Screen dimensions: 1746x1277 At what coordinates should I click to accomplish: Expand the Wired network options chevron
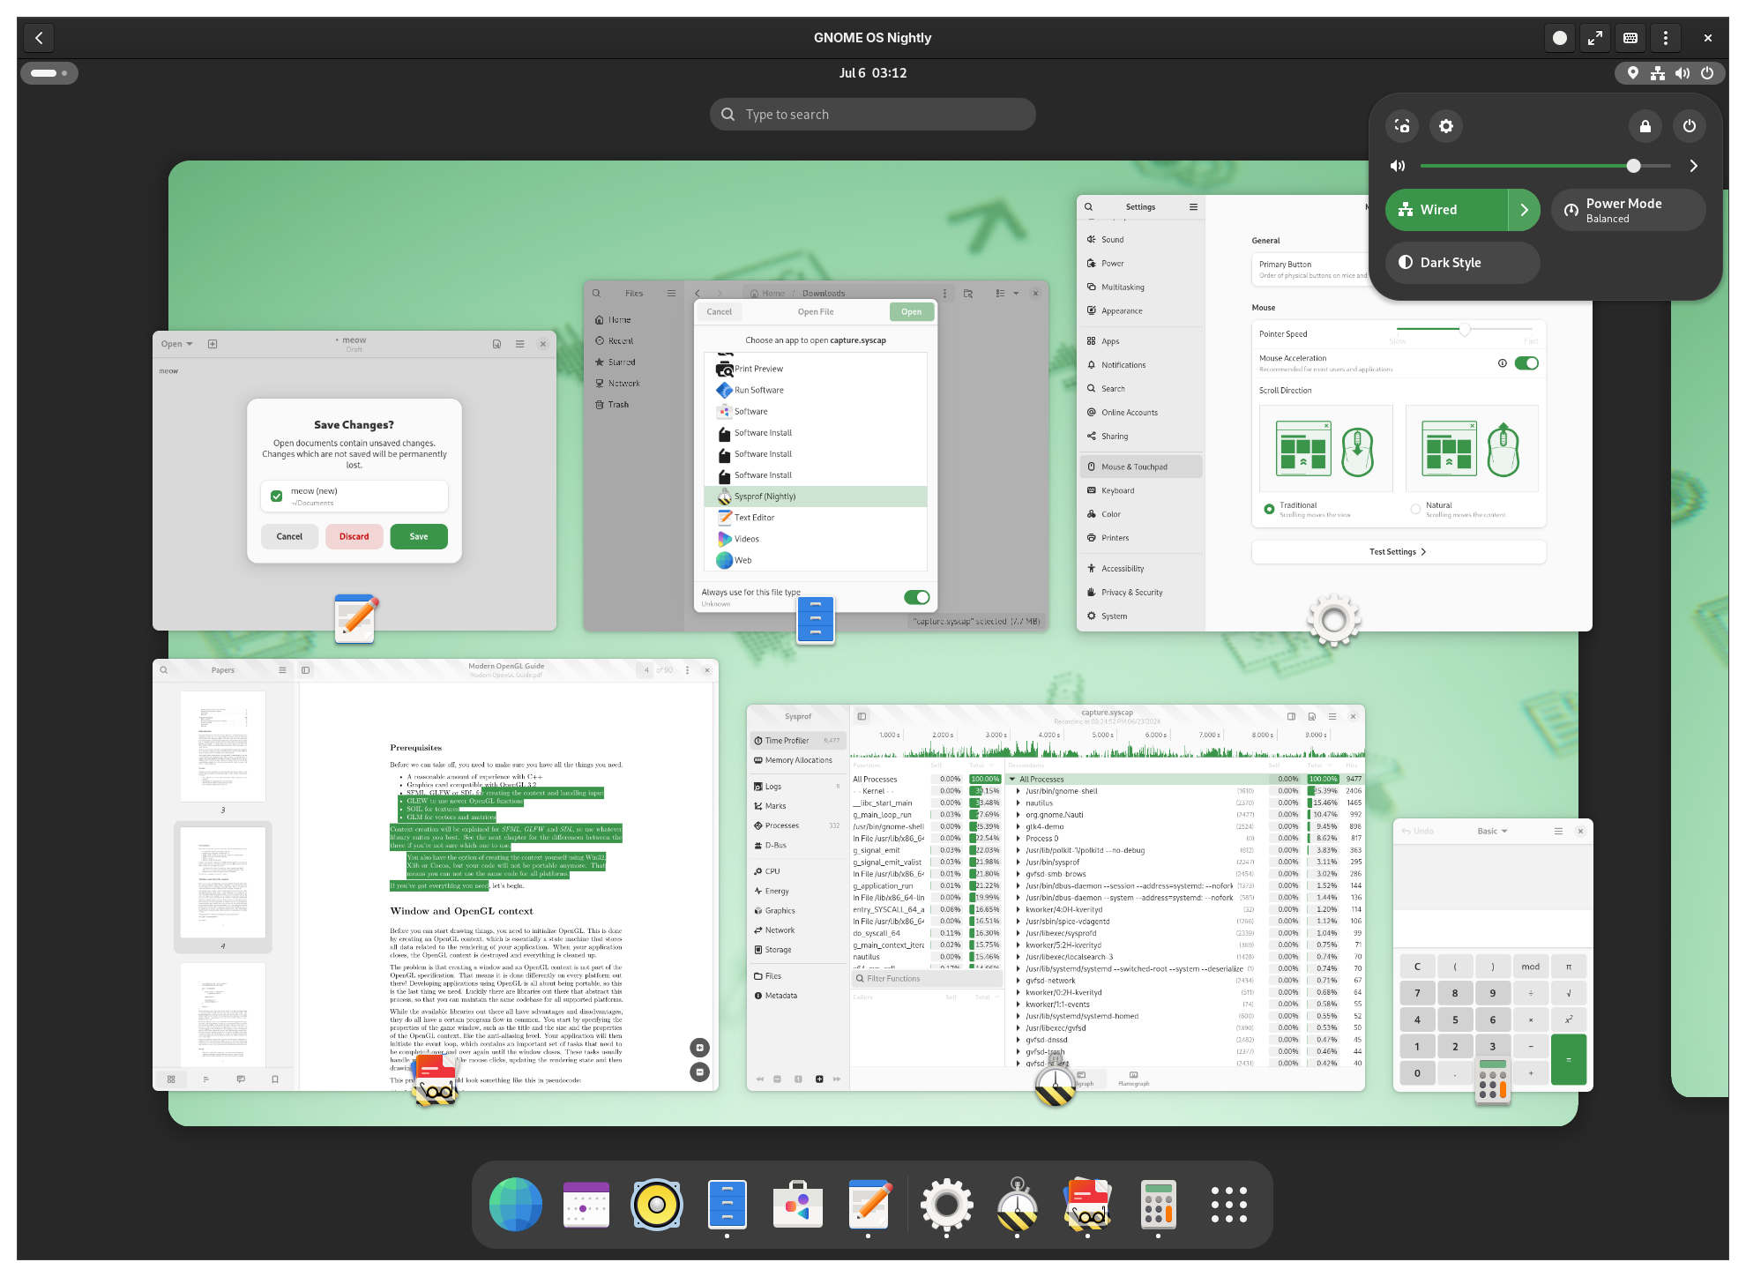click(x=1525, y=209)
